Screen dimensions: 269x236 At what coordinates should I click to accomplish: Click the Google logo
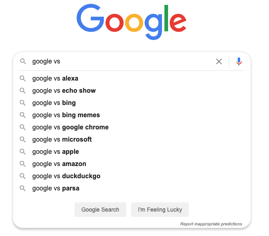coord(131,22)
